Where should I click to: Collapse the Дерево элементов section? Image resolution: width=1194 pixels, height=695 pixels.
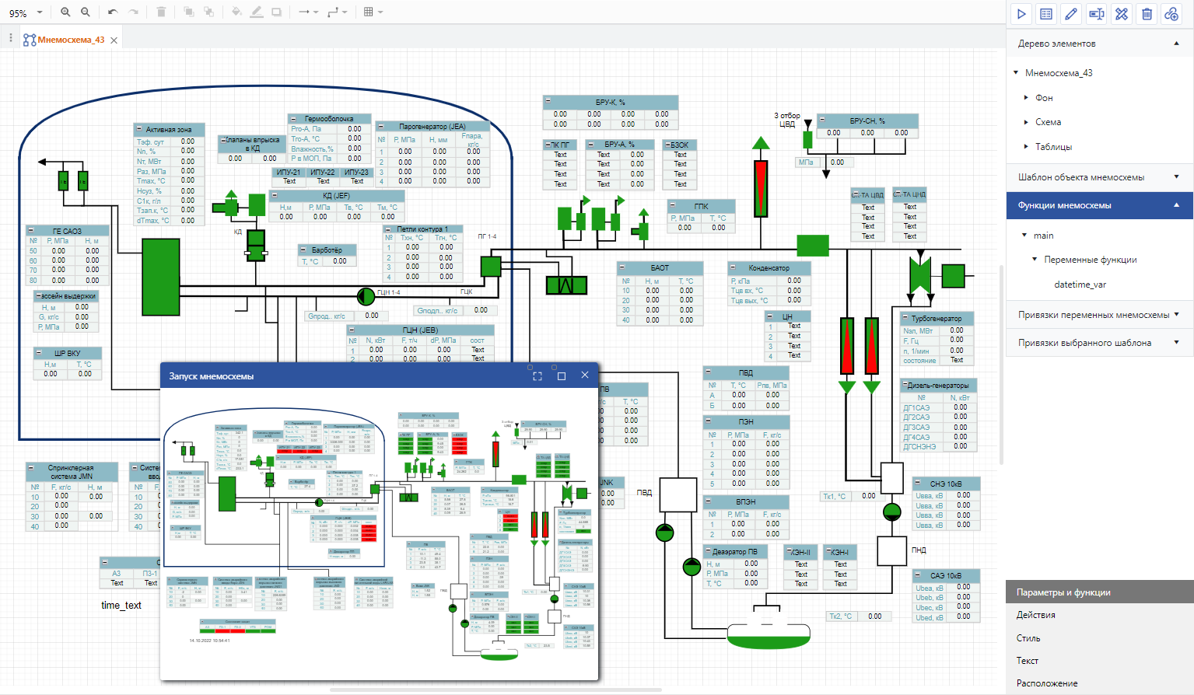(1176, 44)
